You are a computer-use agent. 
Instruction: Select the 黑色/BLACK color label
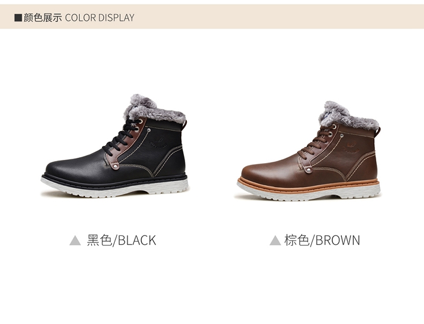pyautogui.click(x=121, y=240)
